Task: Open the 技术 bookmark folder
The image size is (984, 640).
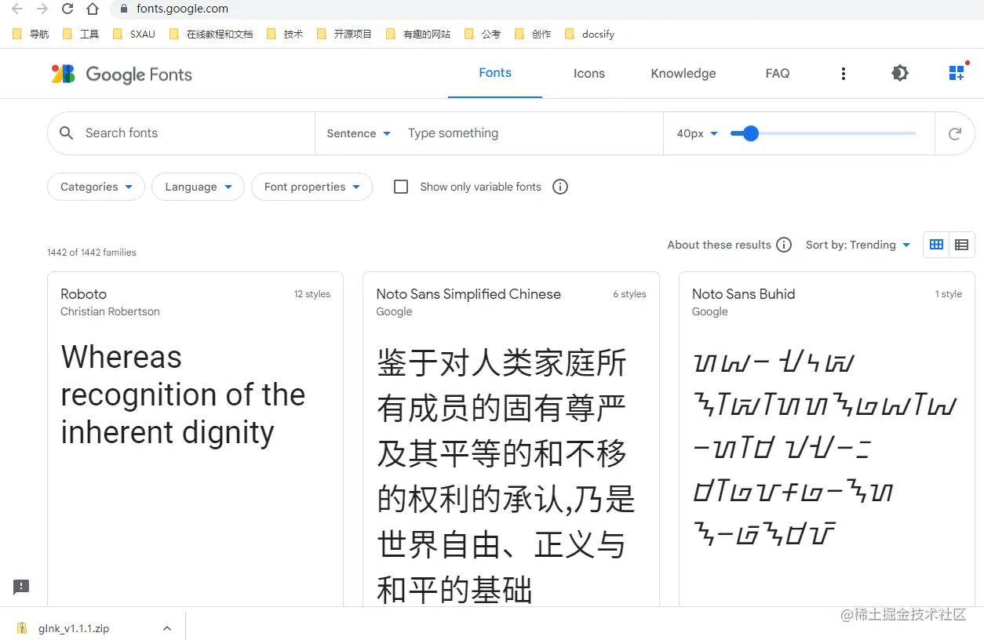Action: pyautogui.click(x=285, y=35)
